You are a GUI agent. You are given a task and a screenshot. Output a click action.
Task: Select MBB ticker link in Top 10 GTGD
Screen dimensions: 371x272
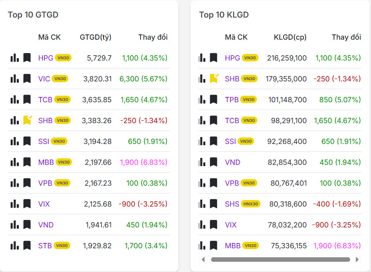pos(46,162)
